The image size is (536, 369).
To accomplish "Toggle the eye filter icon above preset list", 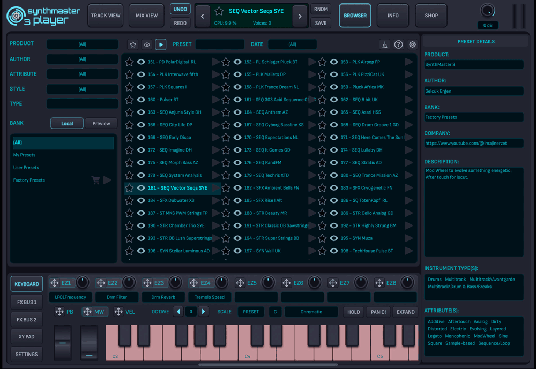I will point(147,44).
